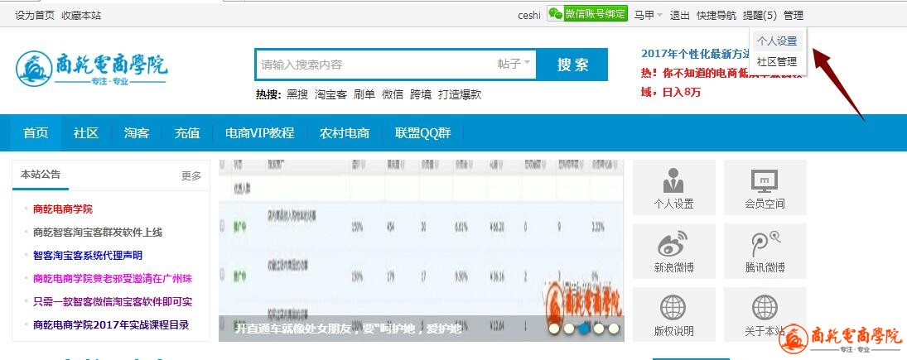The height and width of the screenshot is (360, 907).
Task: Expand the 帖子 search type dropdown
Action: pos(514,64)
